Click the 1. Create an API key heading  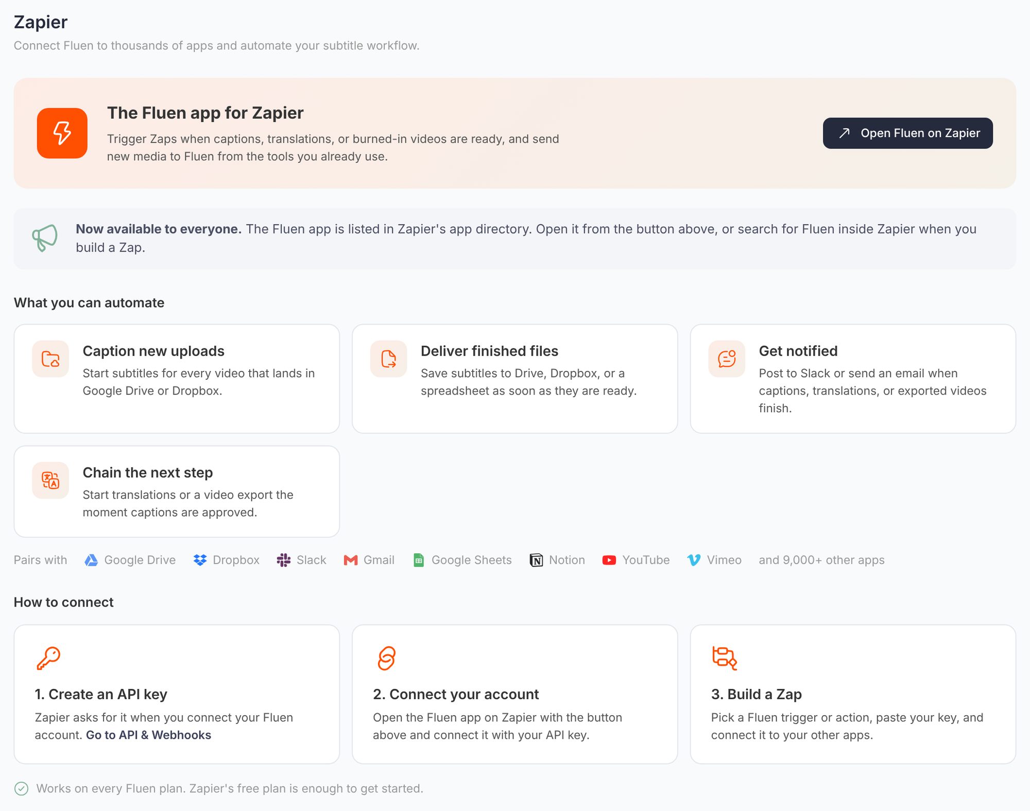101,694
